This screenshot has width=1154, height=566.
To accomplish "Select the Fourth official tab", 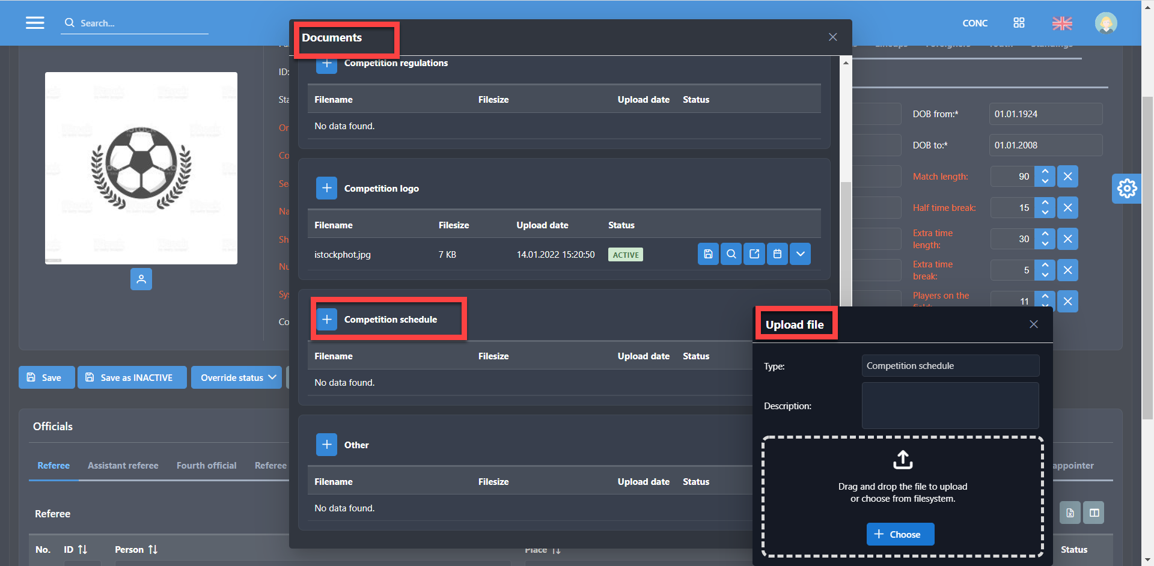I will click(206, 466).
